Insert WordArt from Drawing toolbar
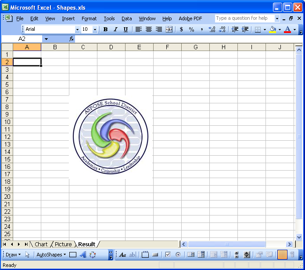Viewport: 305px width, 270px height. click(x=83, y=255)
